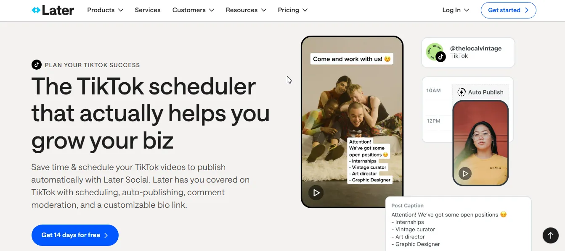Click the Graphic Designer line in Post Caption
565x251 pixels.
click(x=416, y=244)
